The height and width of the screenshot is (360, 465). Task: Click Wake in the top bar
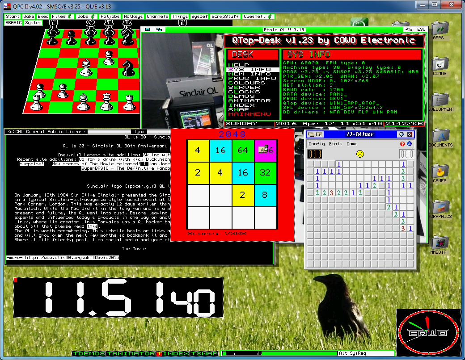[29, 17]
